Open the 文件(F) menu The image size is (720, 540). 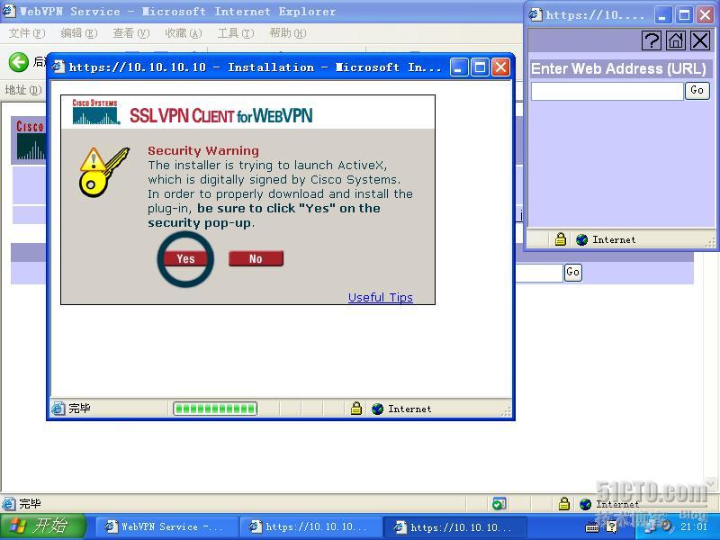(27, 33)
